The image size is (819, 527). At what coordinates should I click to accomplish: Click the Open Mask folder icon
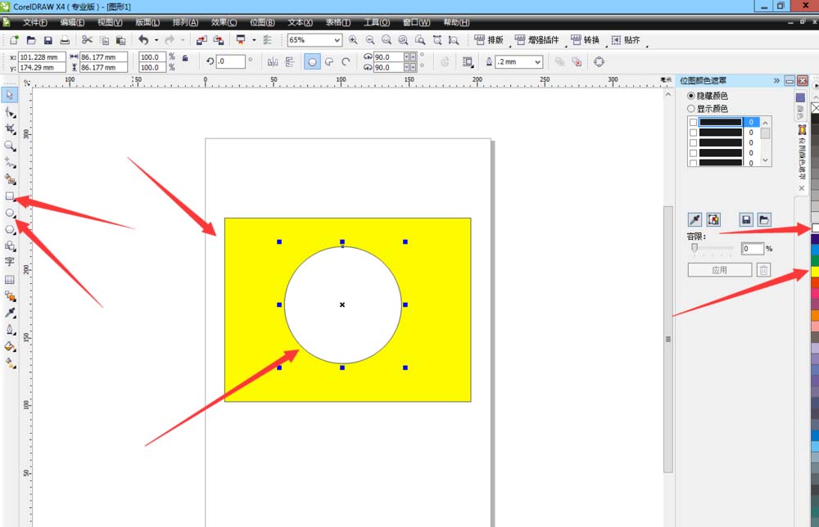763,219
